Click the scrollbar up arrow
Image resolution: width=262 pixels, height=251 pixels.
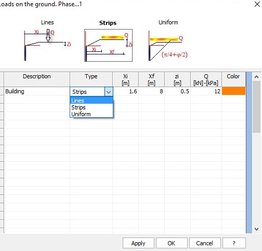tap(257, 77)
